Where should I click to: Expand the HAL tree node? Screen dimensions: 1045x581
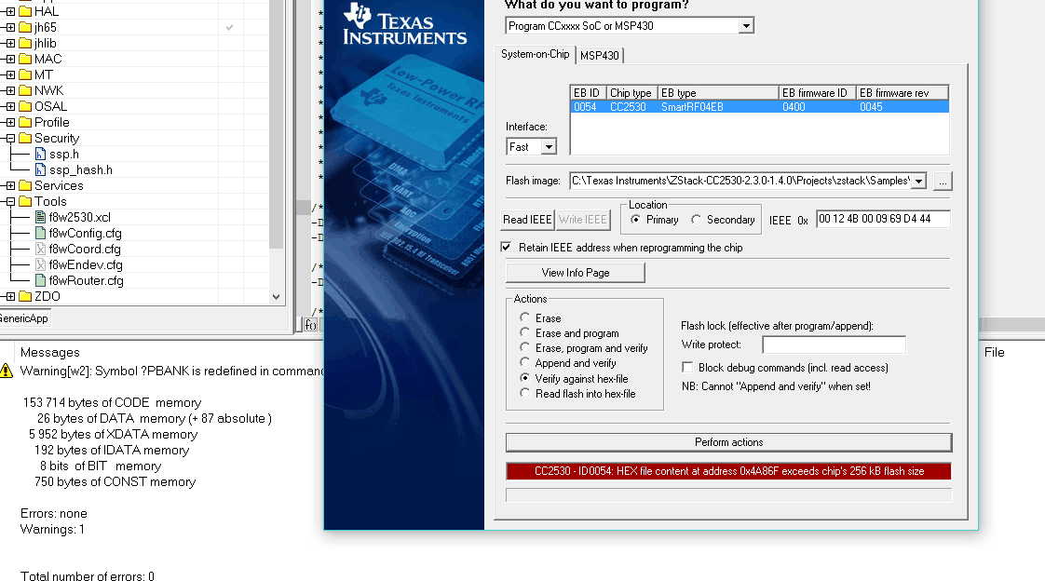click(10, 11)
